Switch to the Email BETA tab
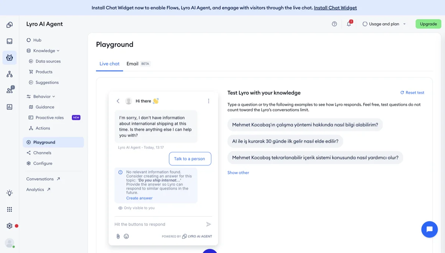445x253 pixels. 138,64
